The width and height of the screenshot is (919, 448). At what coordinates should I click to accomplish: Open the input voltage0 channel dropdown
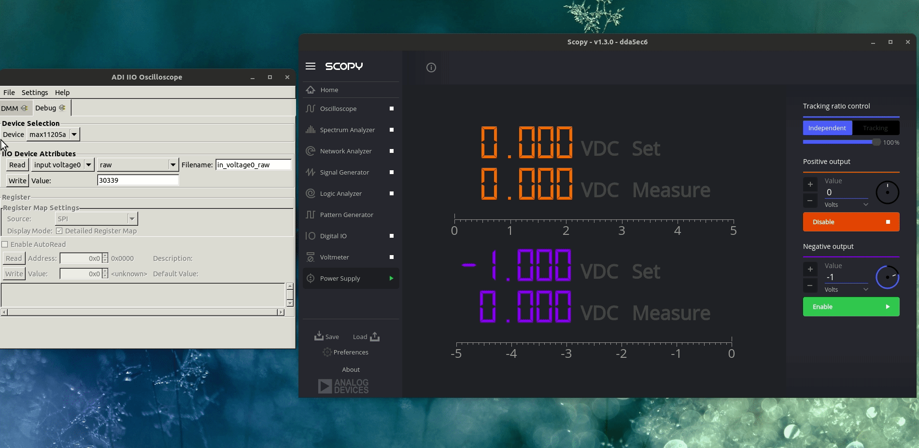coord(63,165)
